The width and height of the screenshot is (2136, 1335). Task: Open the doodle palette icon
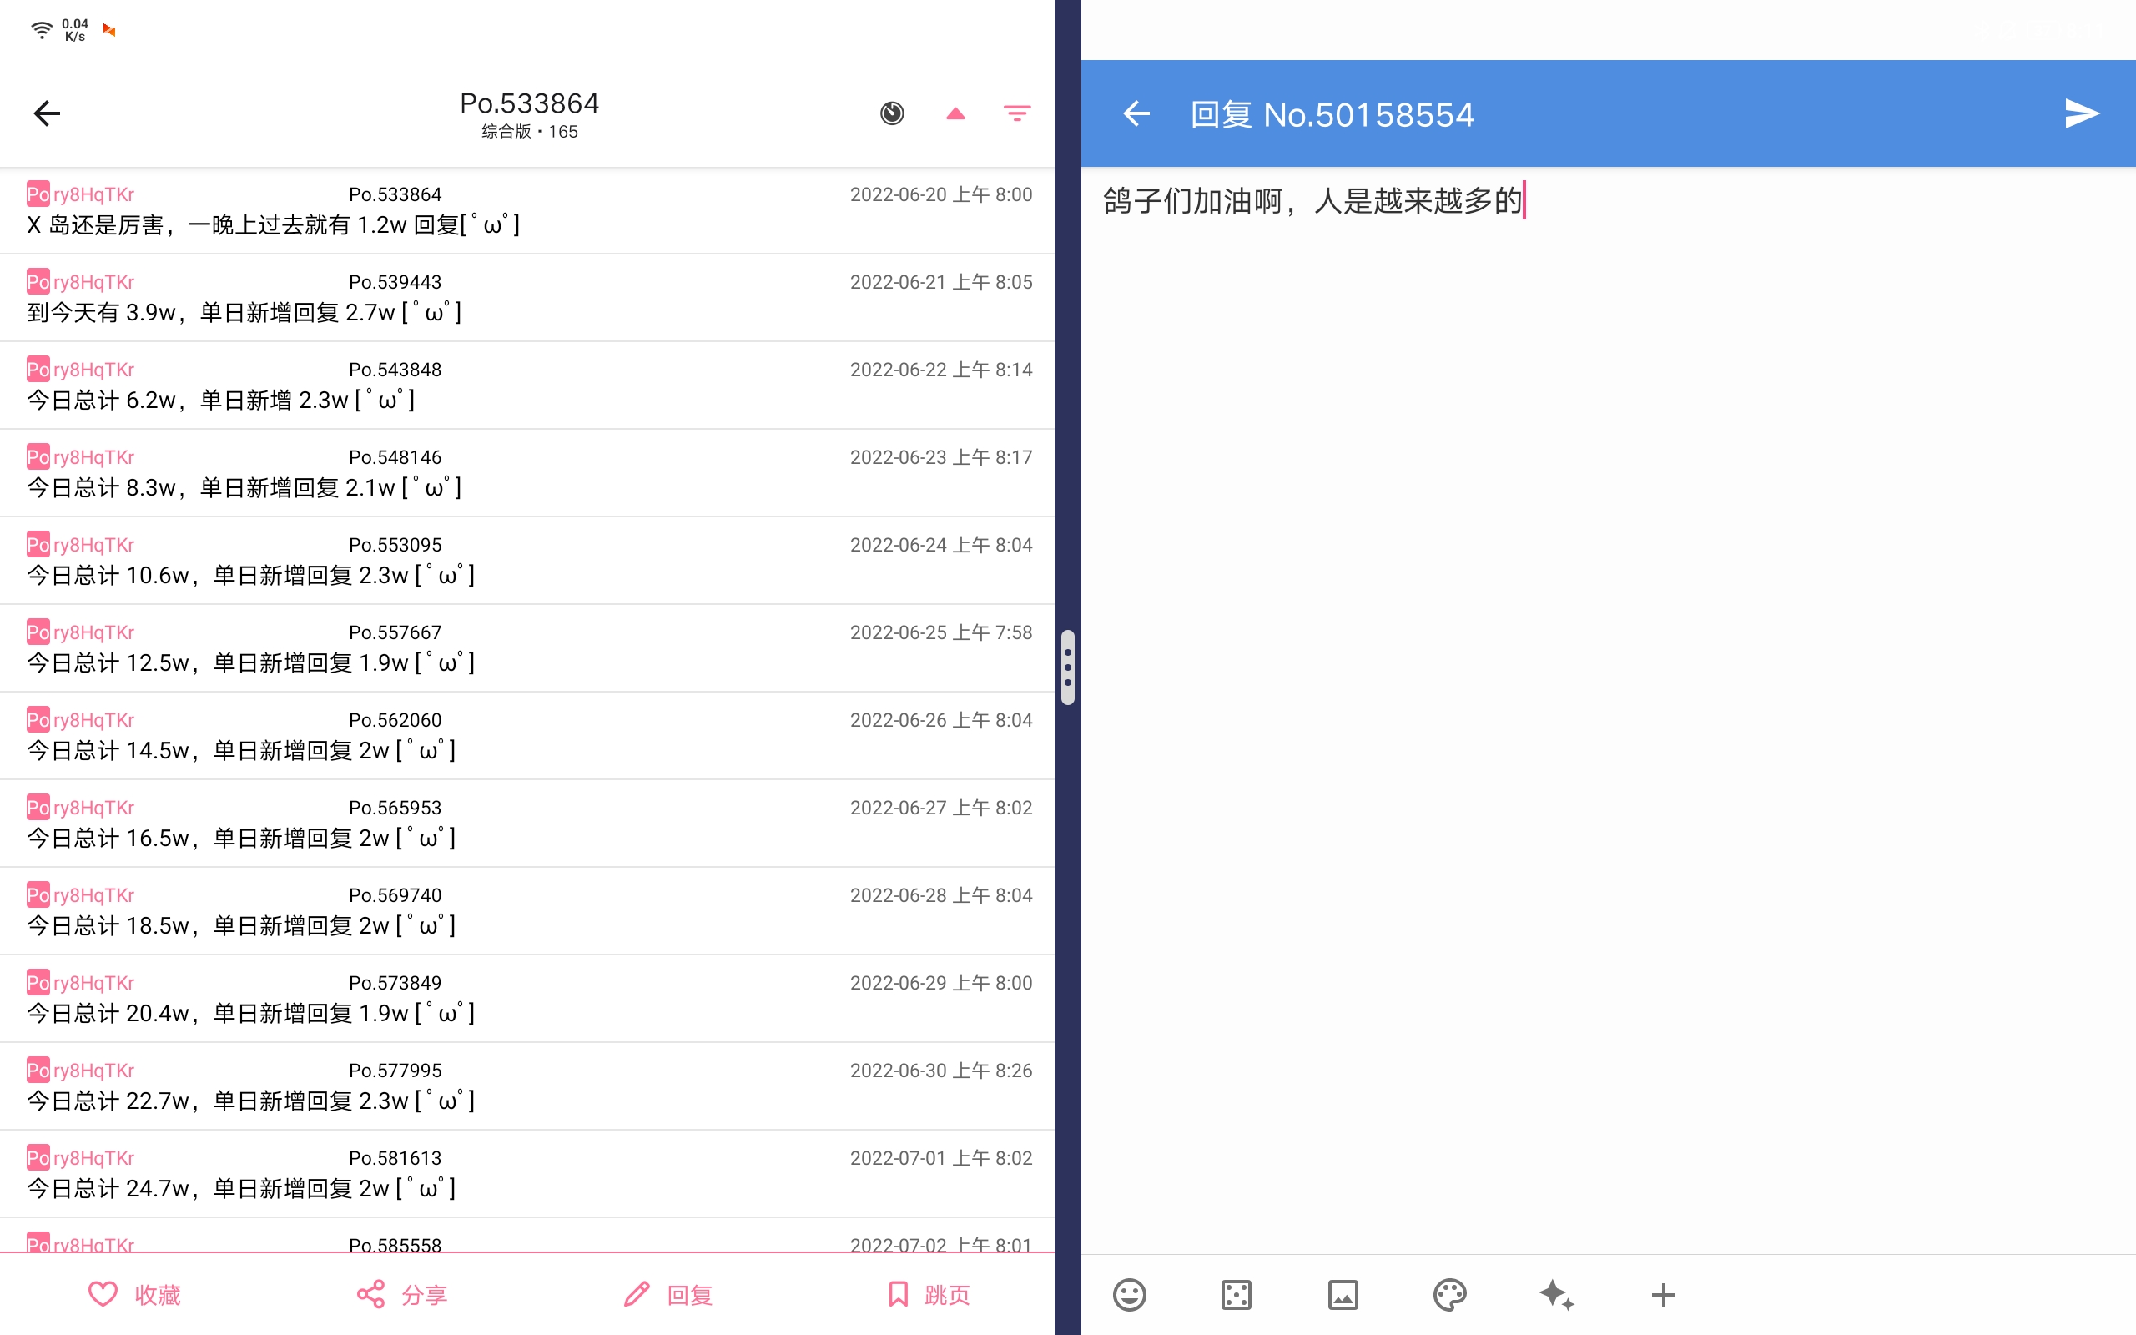tap(1449, 1294)
